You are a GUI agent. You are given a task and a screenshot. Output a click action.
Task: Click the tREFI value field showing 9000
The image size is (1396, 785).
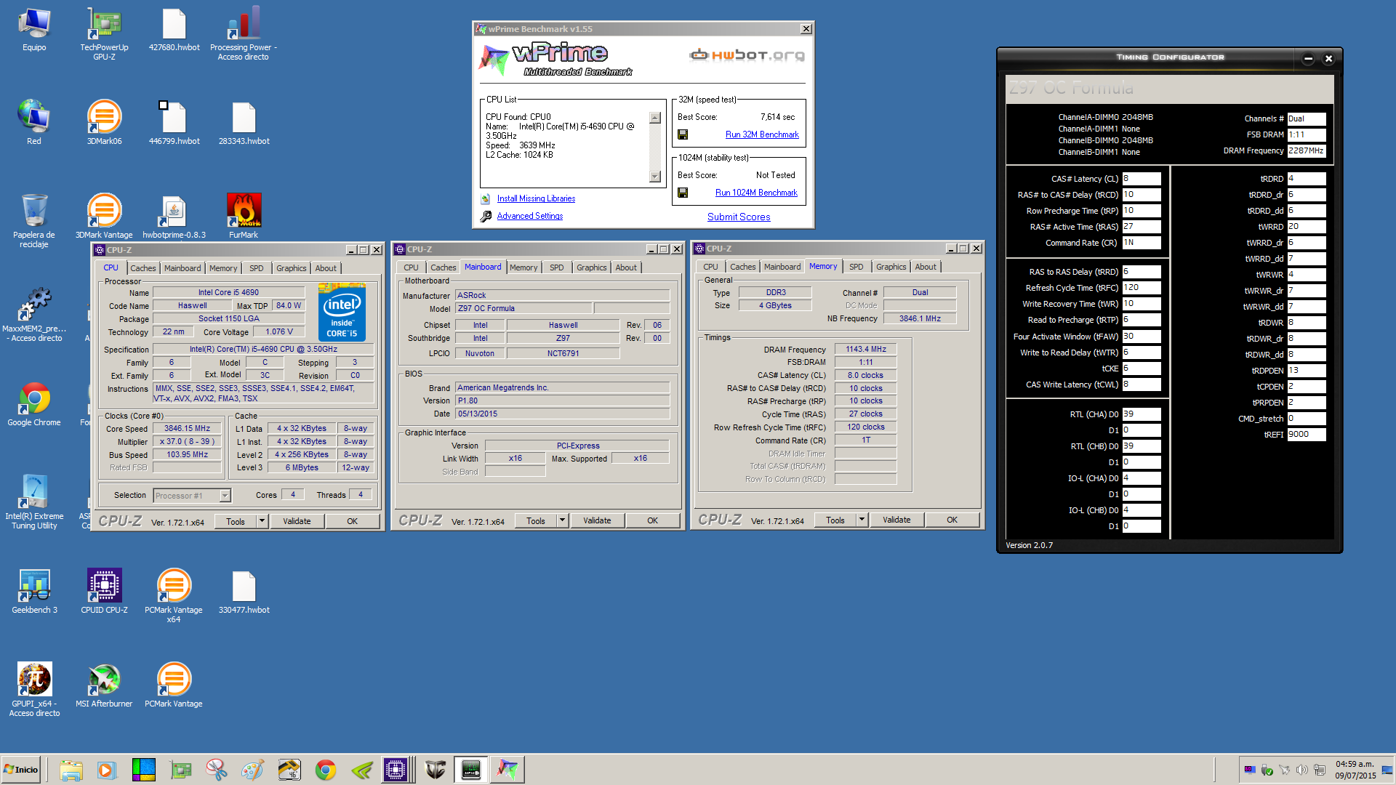(x=1307, y=435)
